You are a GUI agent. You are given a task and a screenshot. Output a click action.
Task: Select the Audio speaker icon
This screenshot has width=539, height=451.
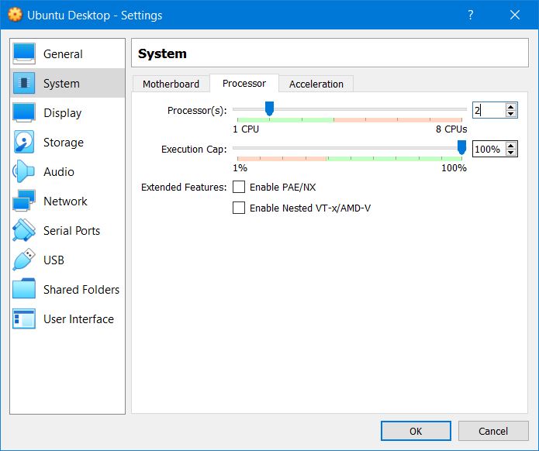(24, 172)
